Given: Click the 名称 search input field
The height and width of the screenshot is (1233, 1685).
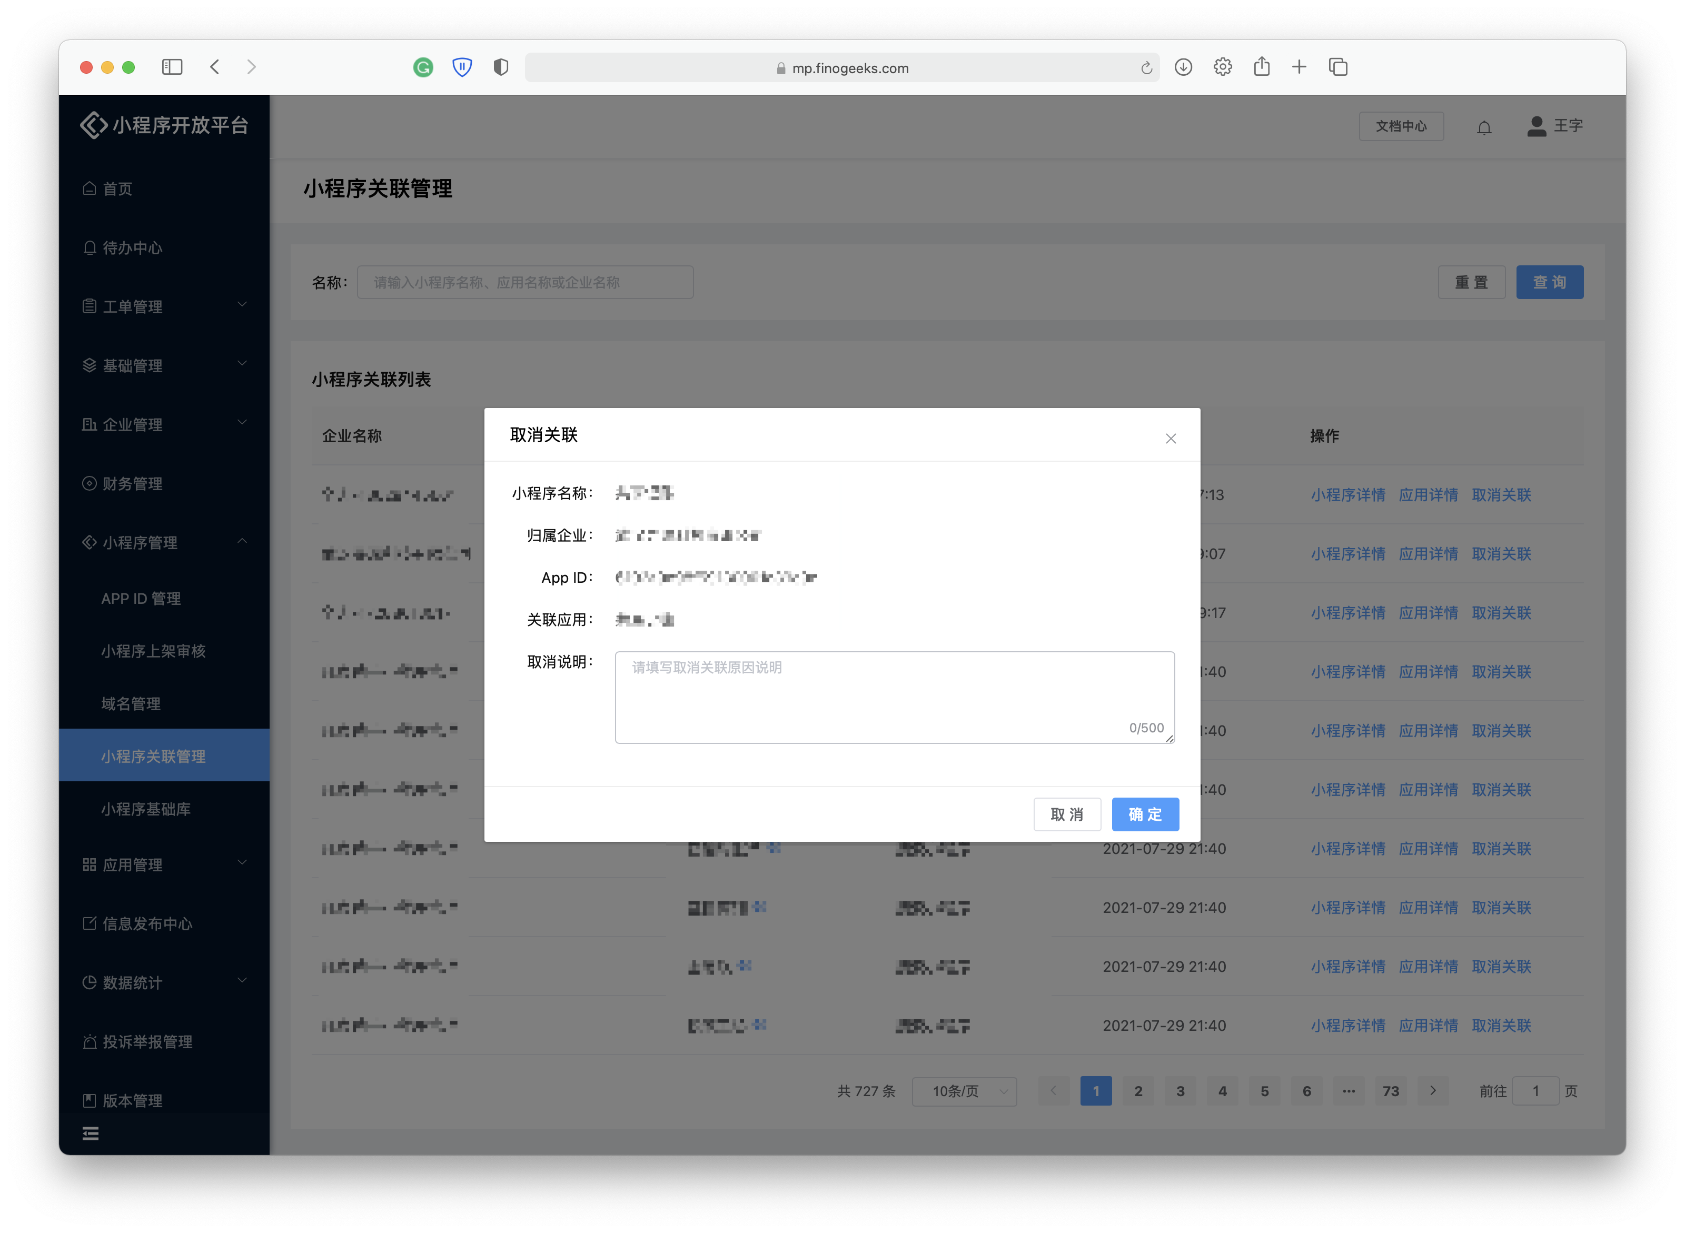Looking at the screenshot, I should (525, 282).
